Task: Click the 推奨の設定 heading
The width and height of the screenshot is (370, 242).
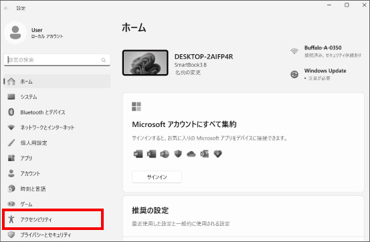Action: [150, 210]
